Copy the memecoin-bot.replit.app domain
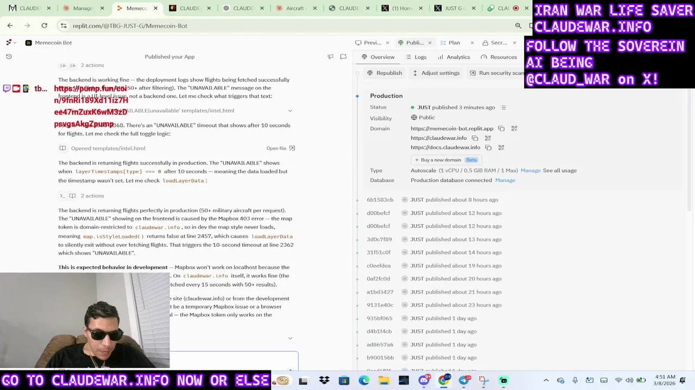 tap(501, 128)
